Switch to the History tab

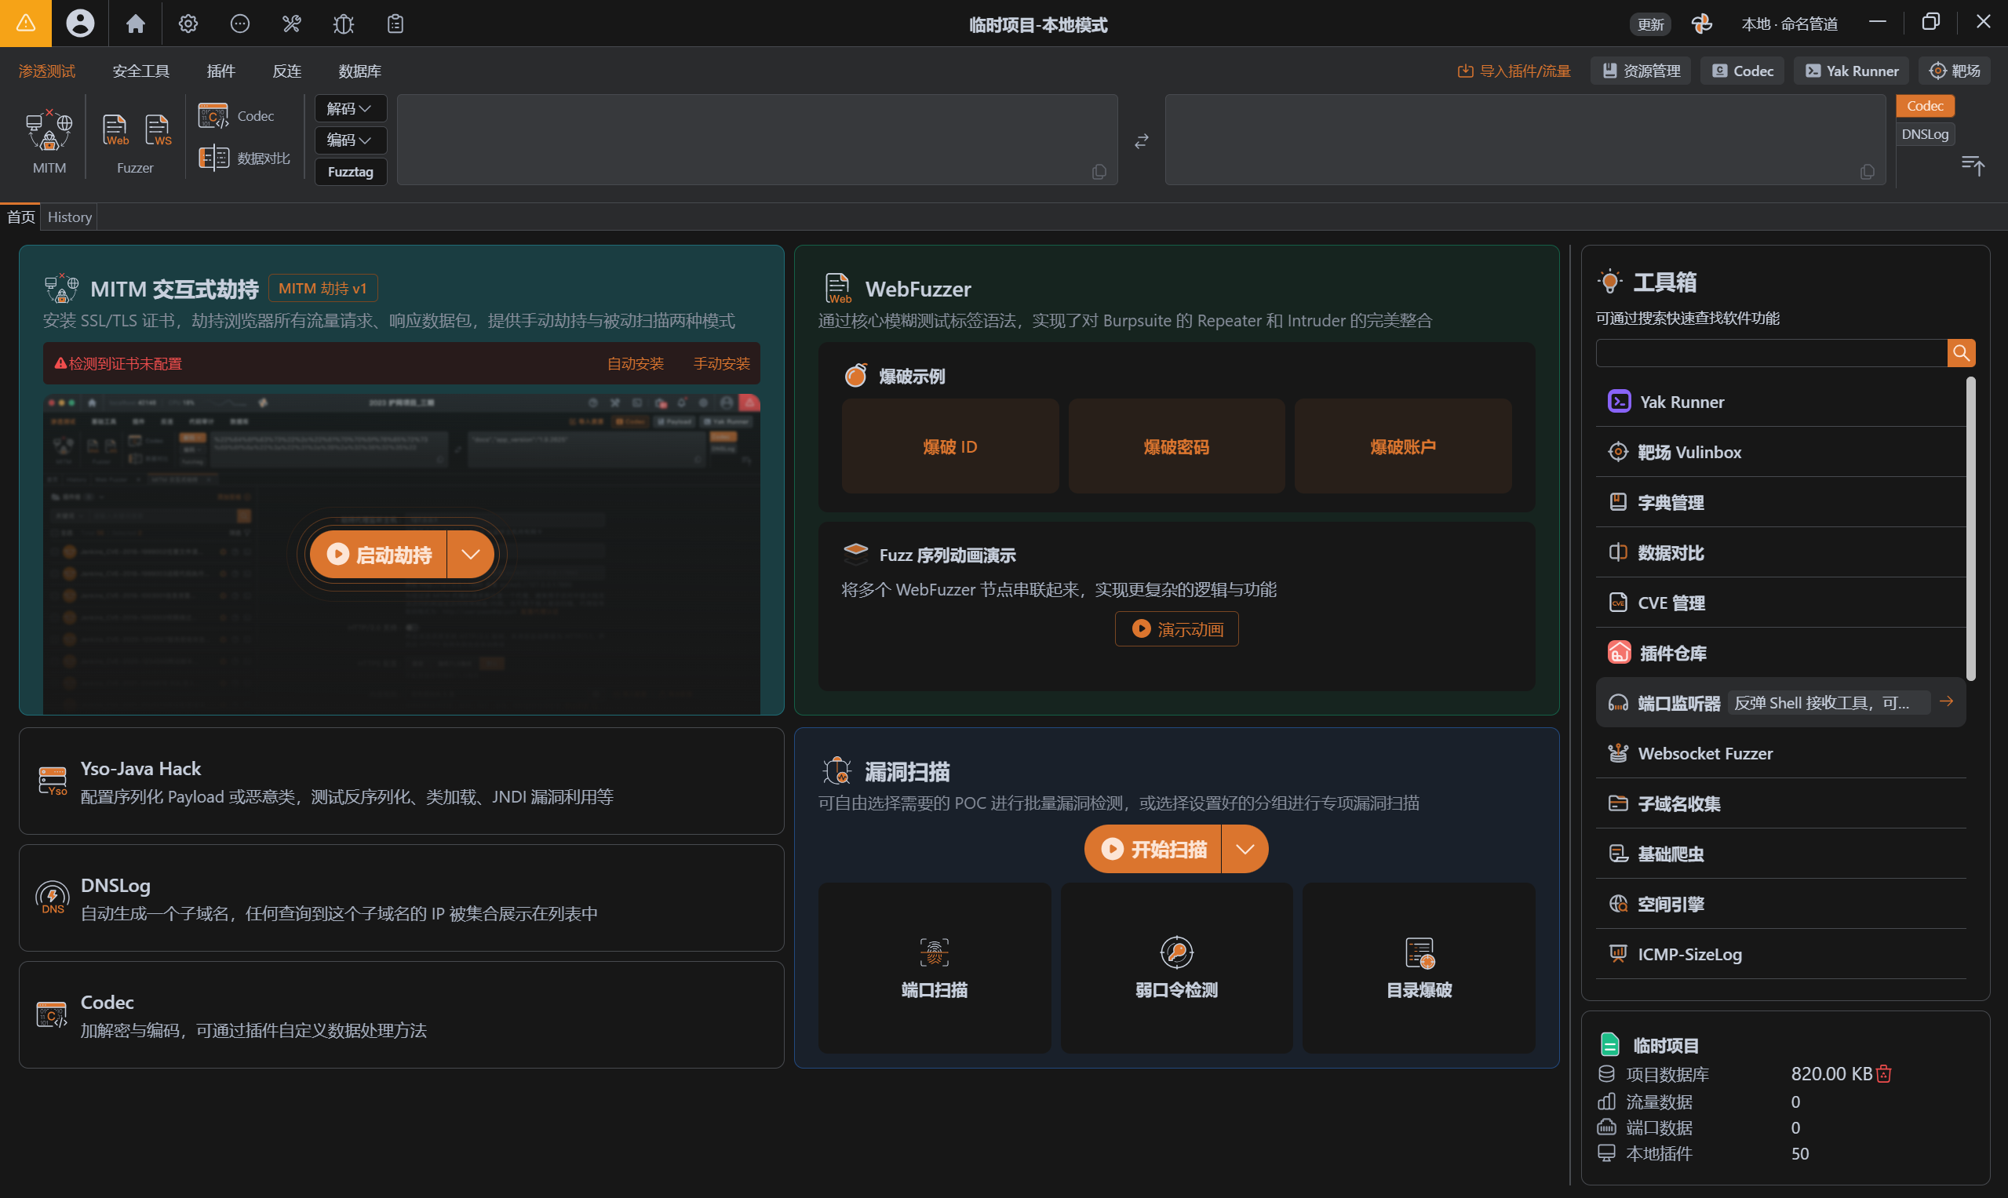coord(69,217)
